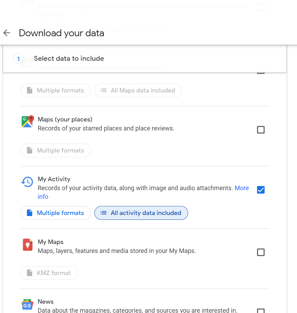Screen dimensions: 297x313
Task: Open My Activity Multiple formats options
Action: coord(56,213)
